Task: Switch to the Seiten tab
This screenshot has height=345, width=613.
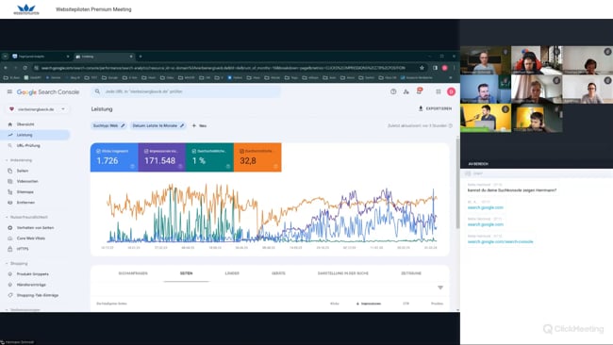Action: (x=186, y=273)
